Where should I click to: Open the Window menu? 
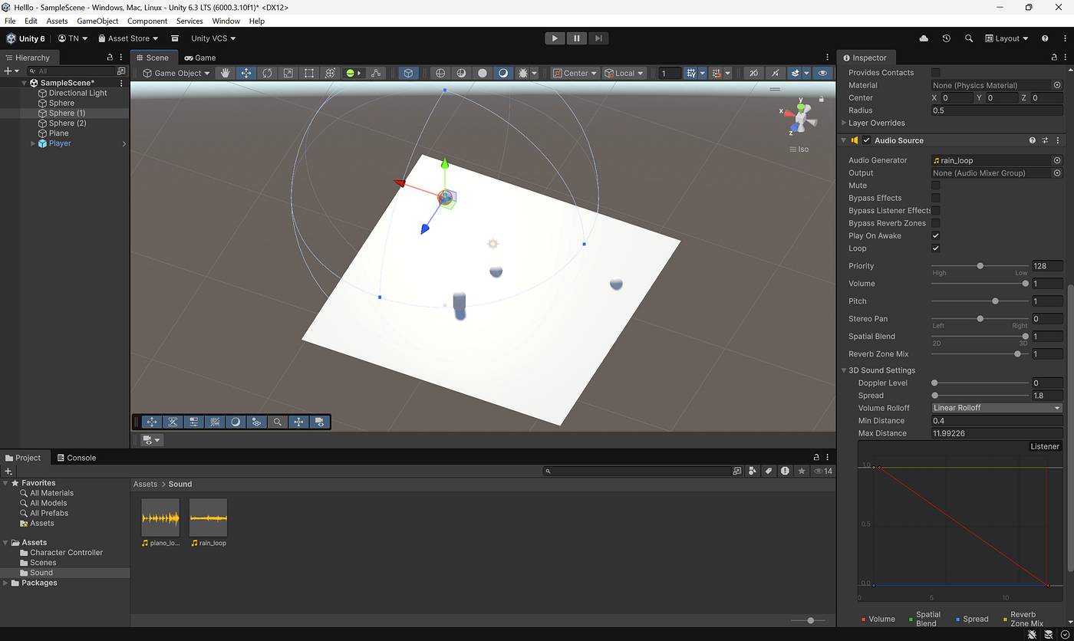pos(226,21)
